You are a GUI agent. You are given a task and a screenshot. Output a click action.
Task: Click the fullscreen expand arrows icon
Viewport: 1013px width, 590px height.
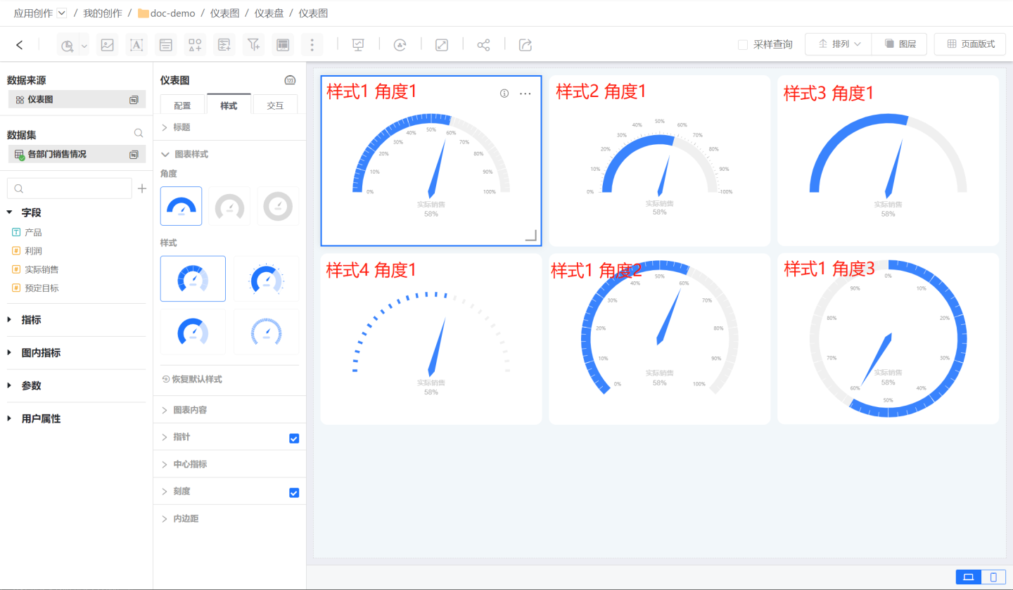point(442,45)
